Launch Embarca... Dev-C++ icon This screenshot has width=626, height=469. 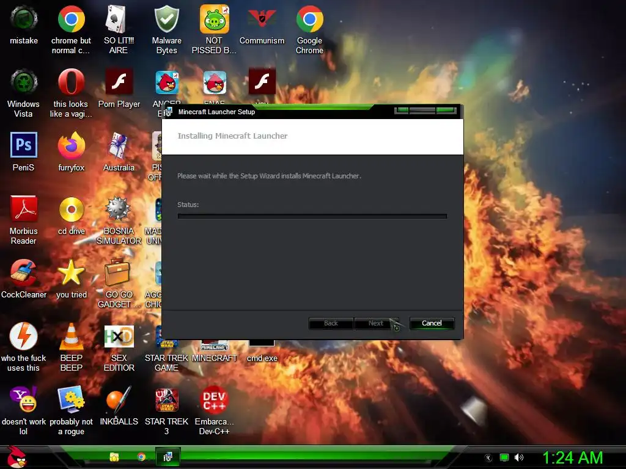[x=214, y=410]
